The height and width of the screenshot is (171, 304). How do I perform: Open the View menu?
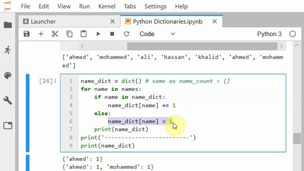coord(64,6)
